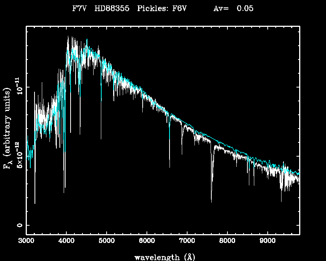Screen dimensions: 326x261
Task: Click the 'Av= 0.05' extinction value
Action: (x=233, y=8)
